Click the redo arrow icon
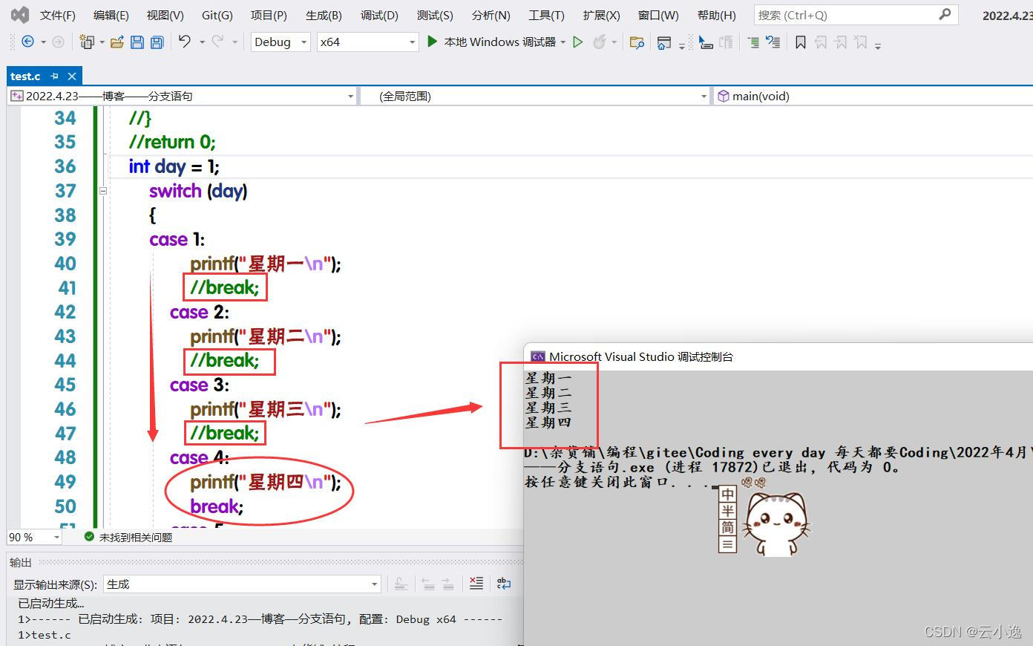Screen dimensions: 1033x646 pos(217,42)
